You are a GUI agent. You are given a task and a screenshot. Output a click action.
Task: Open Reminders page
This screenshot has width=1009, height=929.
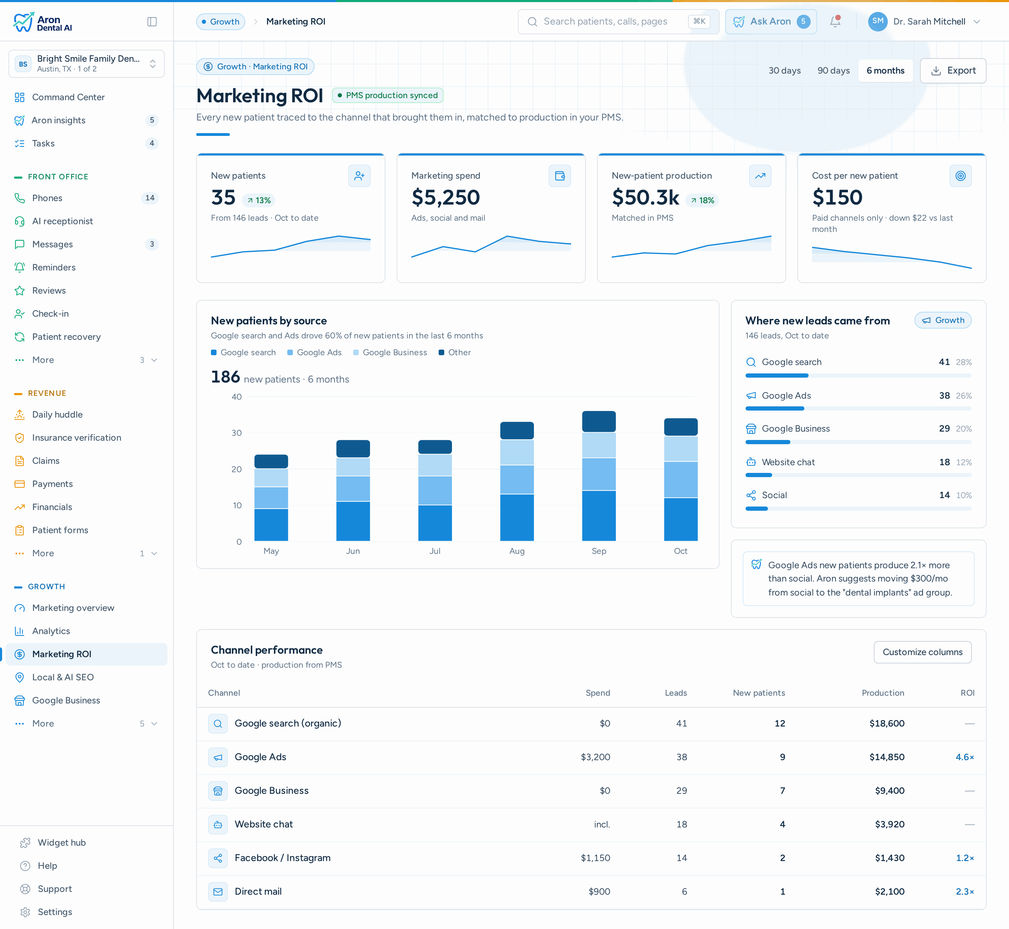87,267
